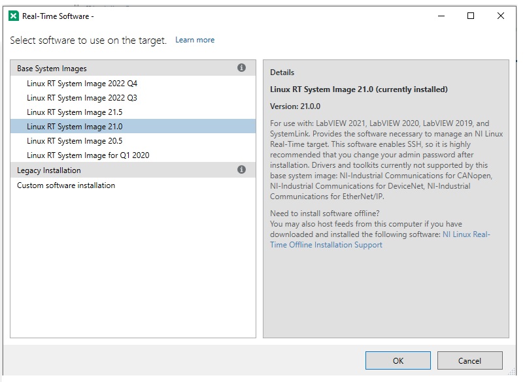Select Linux RT System Image 2022 Q4
The height and width of the screenshot is (382, 525).
(x=82, y=84)
